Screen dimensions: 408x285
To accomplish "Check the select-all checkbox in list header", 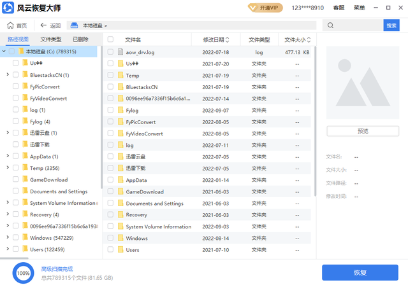I will click(x=110, y=39).
